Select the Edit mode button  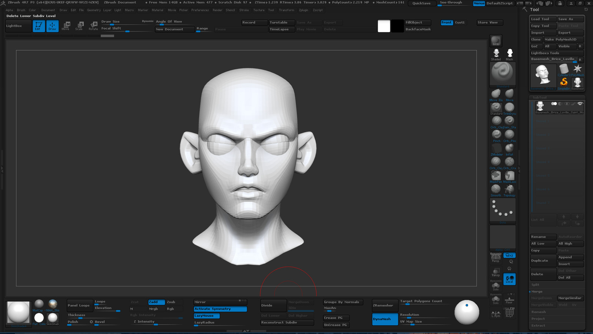click(x=39, y=26)
